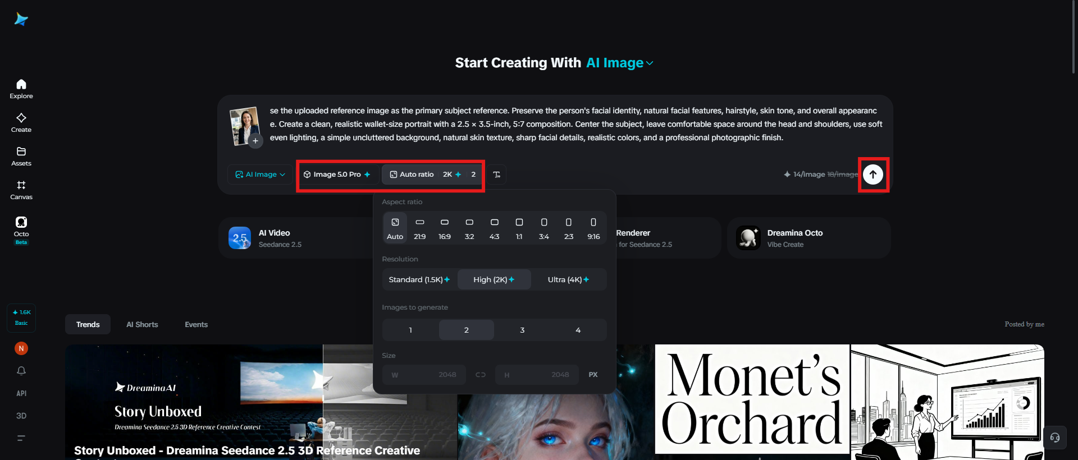Expand the sidebar menu lines icon

tap(21, 438)
